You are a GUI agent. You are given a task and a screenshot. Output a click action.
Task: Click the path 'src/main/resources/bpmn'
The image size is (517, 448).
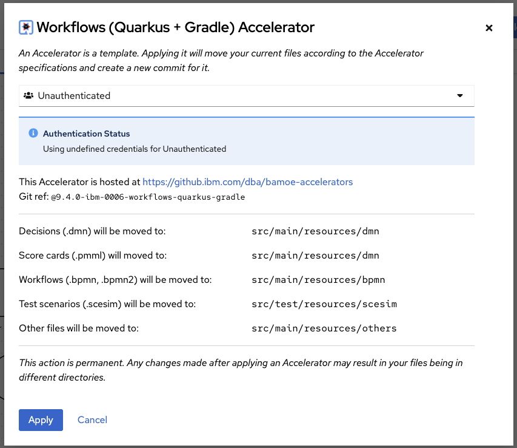(319, 280)
